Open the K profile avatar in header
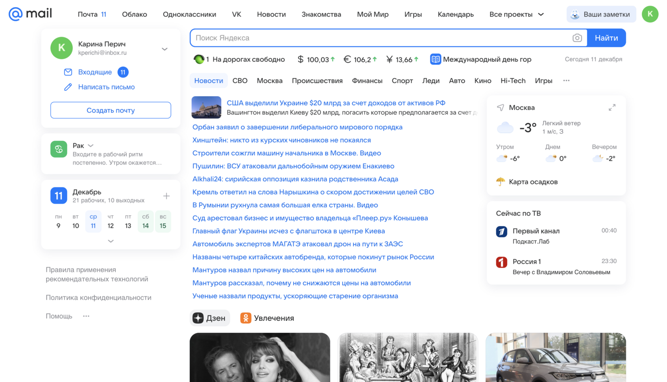 pos(650,14)
